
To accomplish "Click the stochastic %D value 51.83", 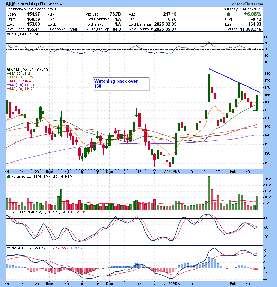I will (81, 212).
